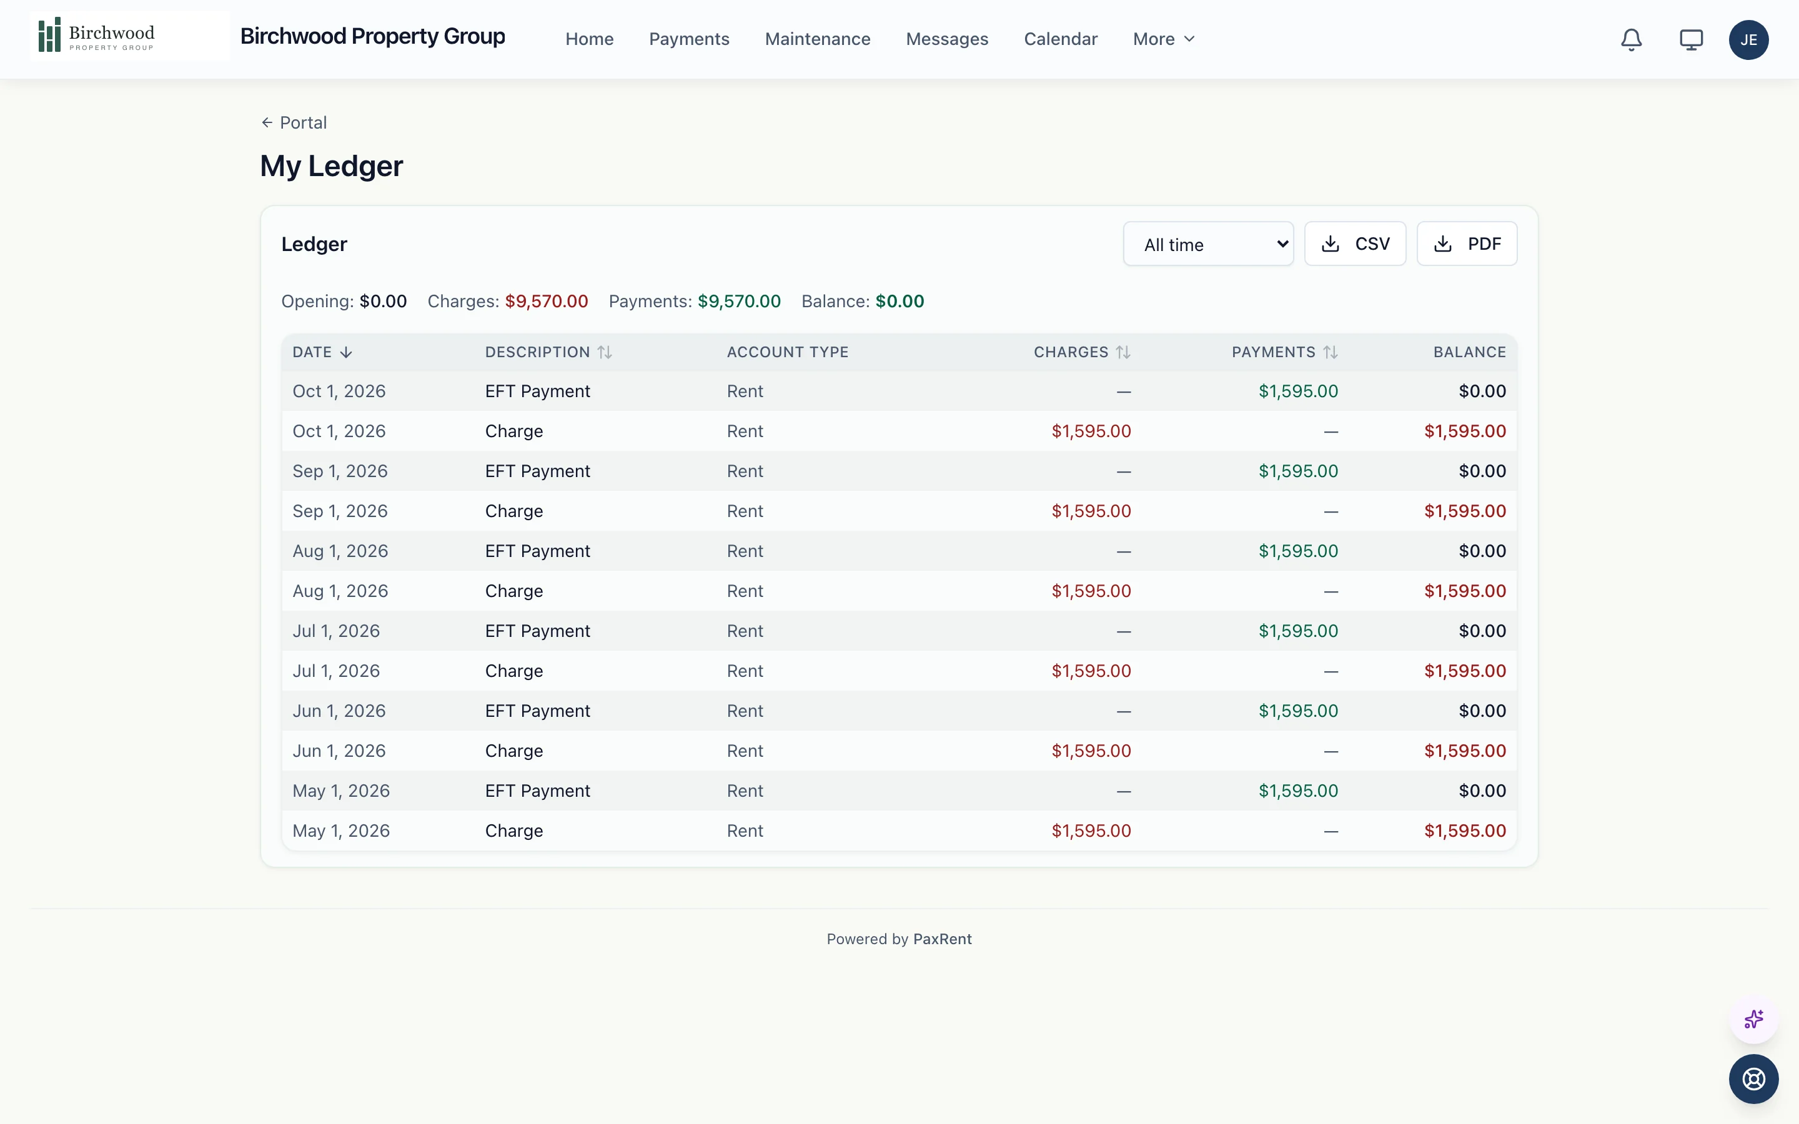This screenshot has height=1124, width=1799.
Task: Open the sparkle AI assistant button
Action: click(x=1753, y=1018)
